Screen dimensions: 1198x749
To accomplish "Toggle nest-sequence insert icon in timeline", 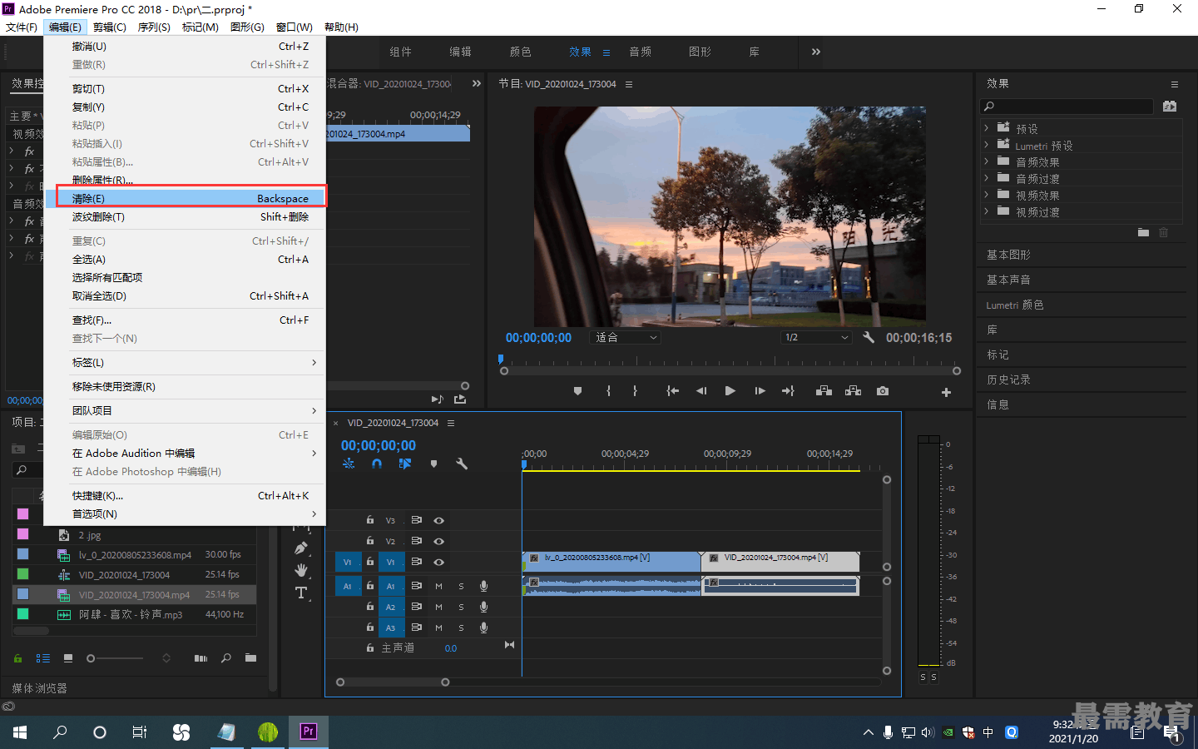I will pos(349,464).
